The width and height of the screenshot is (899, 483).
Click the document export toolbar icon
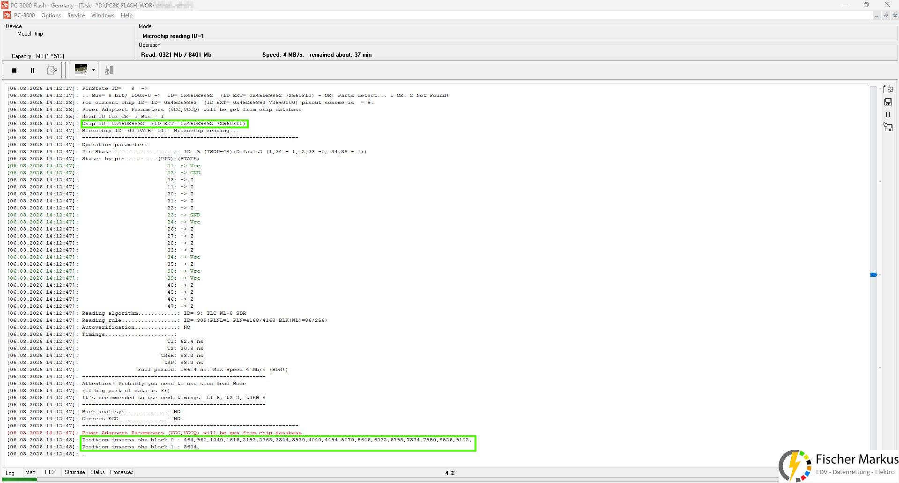click(x=52, y=71)
